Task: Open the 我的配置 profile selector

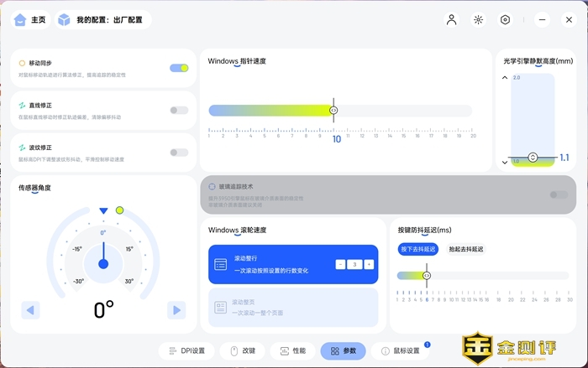Action: (x=112, y=20)
